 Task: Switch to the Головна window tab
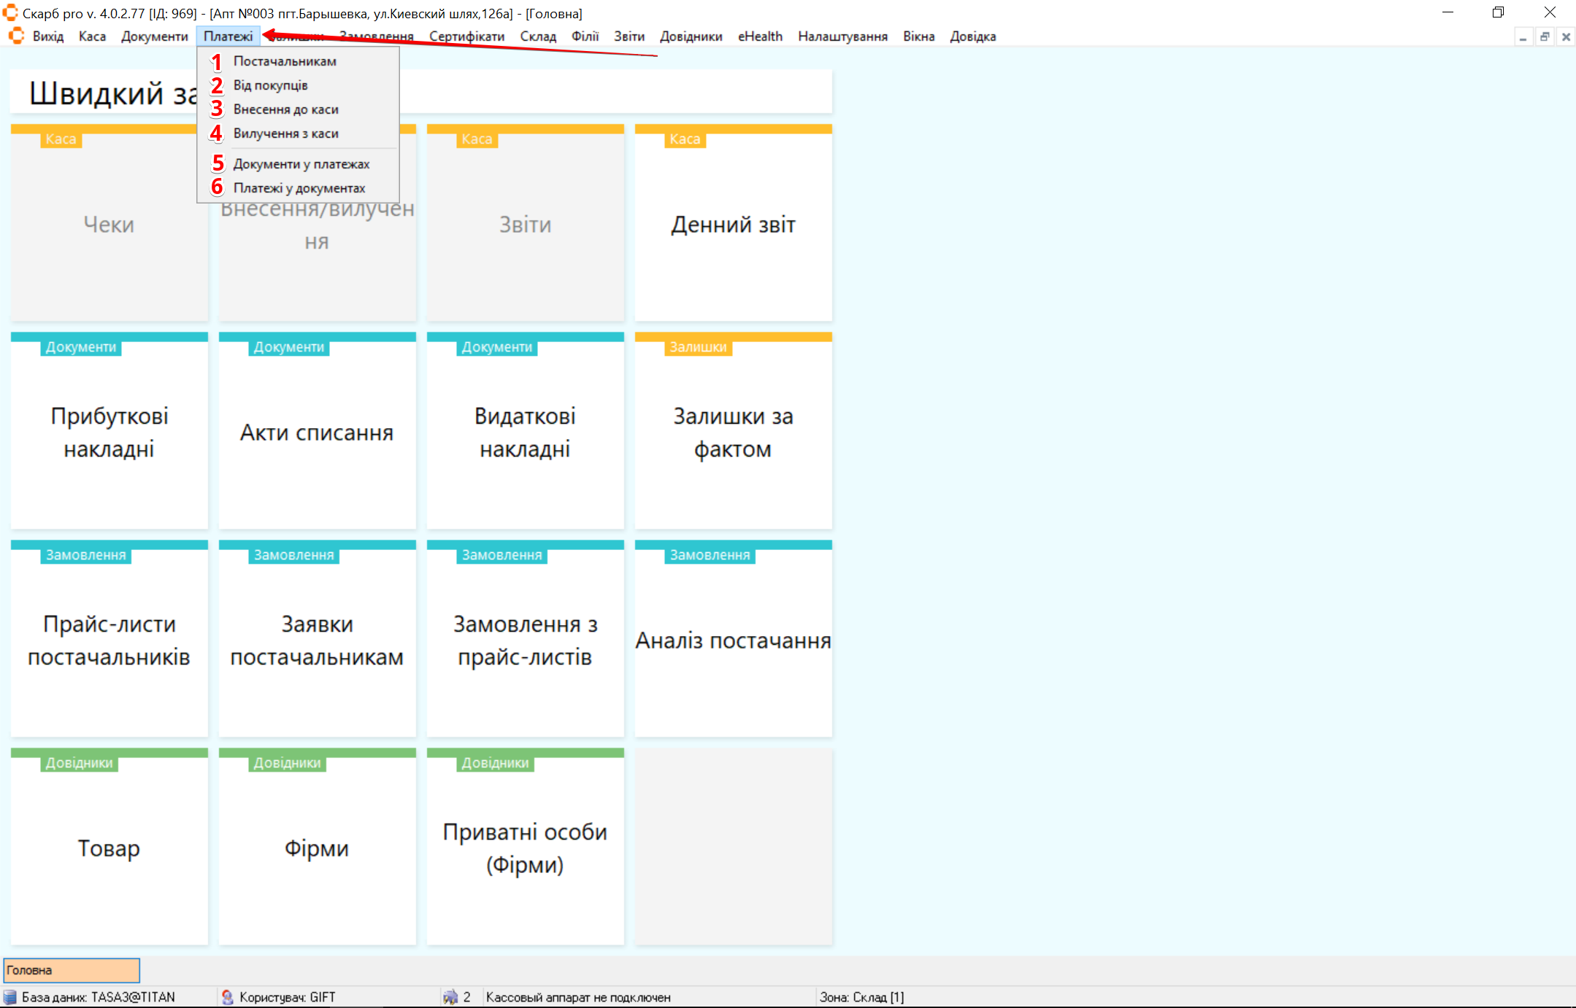point(72,970)
